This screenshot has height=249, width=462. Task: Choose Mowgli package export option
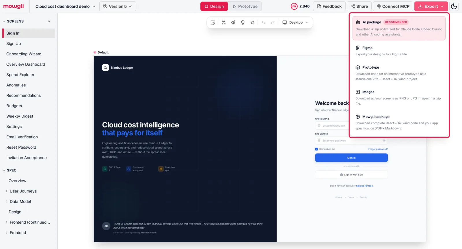[x=399, y=122]
